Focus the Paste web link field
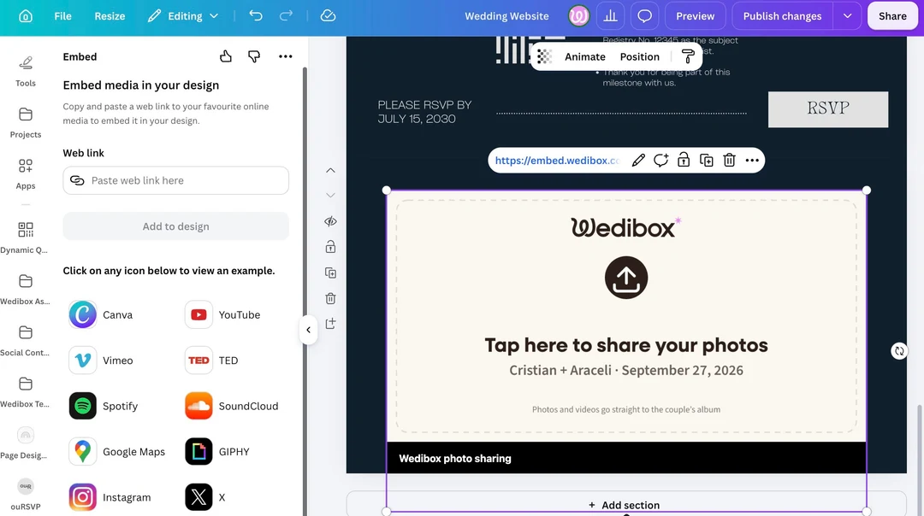The height and width of the screenshot is (516, 924). click(x=175, y=180)
